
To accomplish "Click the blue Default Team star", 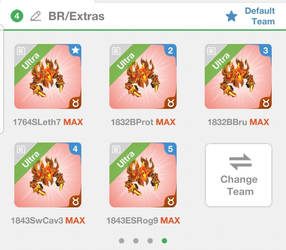I will pyautogui.click(x=231, y=16).
